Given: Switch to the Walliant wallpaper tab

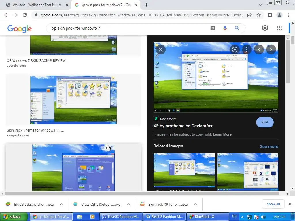Looking at the screenshot, I should (x=37, y=5).
